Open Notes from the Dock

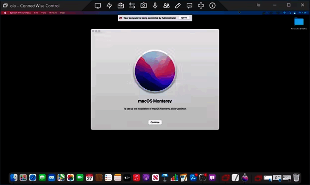tap(118, 178)
